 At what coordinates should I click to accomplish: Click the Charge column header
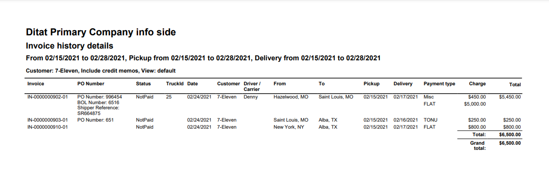pos(478,84)
